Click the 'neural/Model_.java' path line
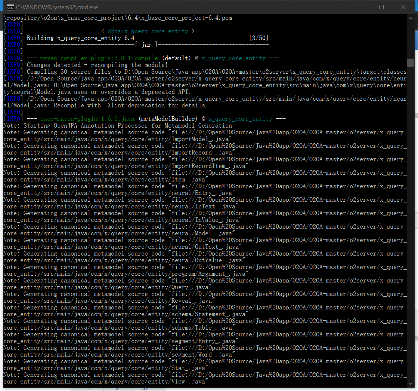Image resolution: width=418 pixels, height=391 pixels. pos(119,233)
